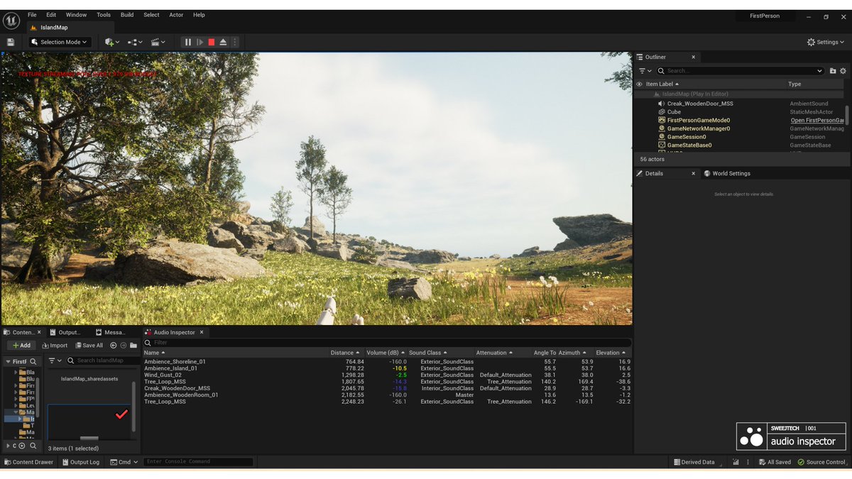The width and height of the screenshot is (852, 479).
Task: Switch to the Message Log tab
Action: 110,332
